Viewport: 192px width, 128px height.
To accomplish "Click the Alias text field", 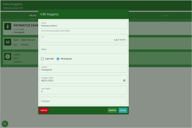I will click(83, 49).
